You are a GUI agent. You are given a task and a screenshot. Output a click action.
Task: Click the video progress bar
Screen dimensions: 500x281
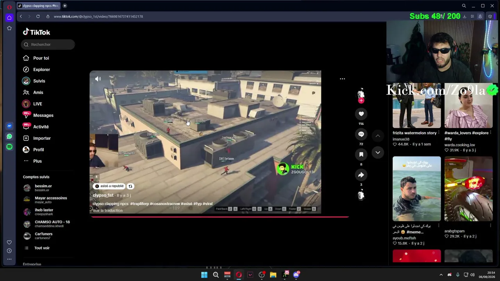coord(220,217)
